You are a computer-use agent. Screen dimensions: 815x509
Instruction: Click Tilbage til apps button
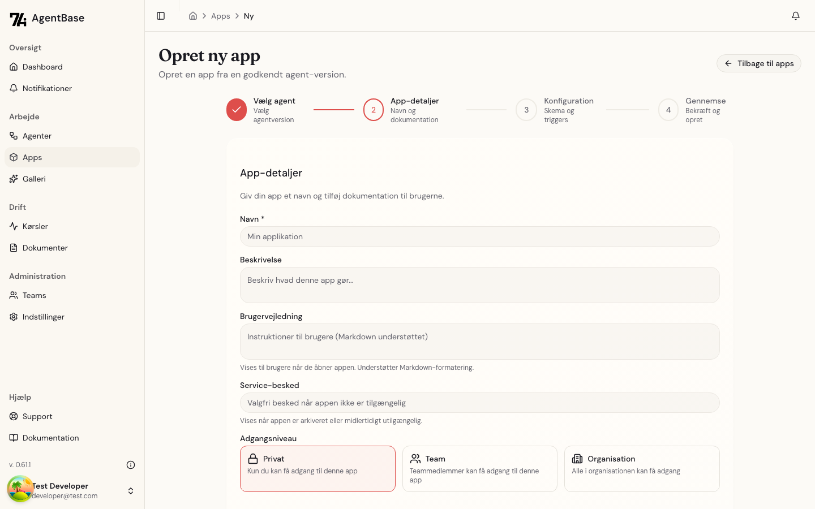click(x=758, y=63)
